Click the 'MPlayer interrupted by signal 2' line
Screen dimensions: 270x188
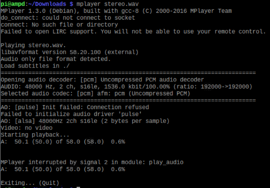(92, 162)
